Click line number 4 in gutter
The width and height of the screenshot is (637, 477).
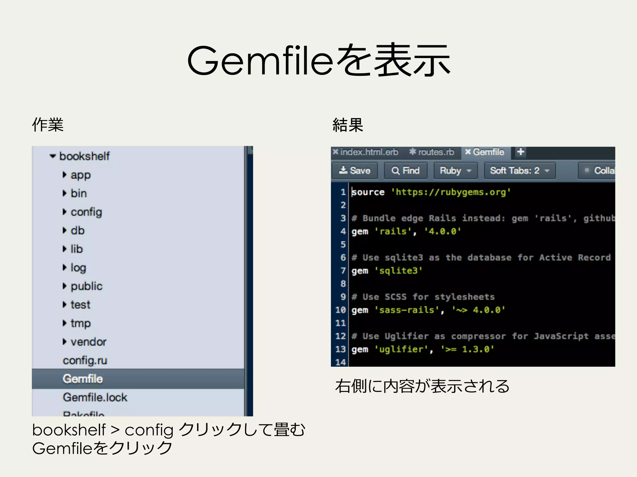(x=343, y=231)
